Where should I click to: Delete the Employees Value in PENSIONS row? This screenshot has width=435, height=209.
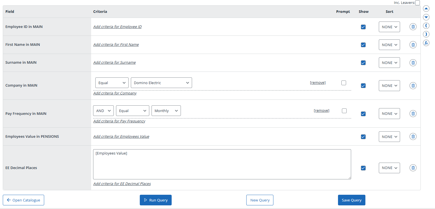[x=413, y=137]
